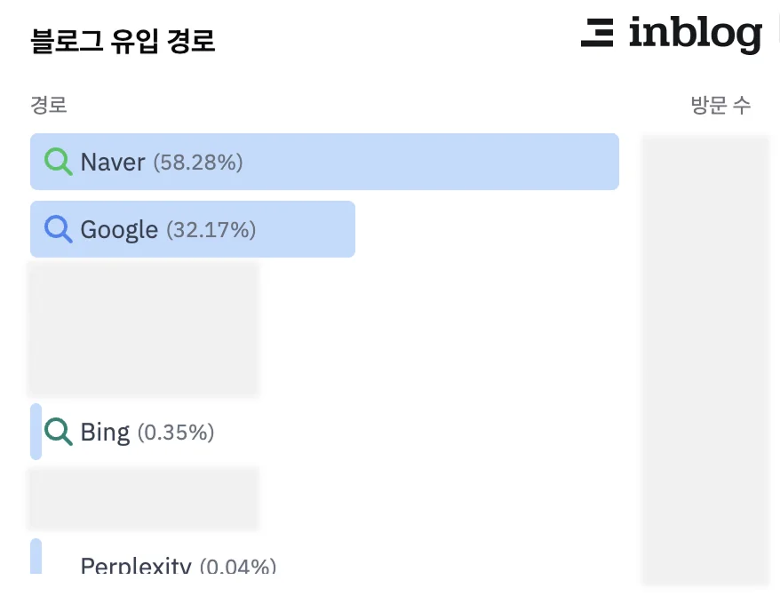This screenshot has height=604, width=780.
Task: Select the Google traffic bar
Action: (x=192, y=229)
